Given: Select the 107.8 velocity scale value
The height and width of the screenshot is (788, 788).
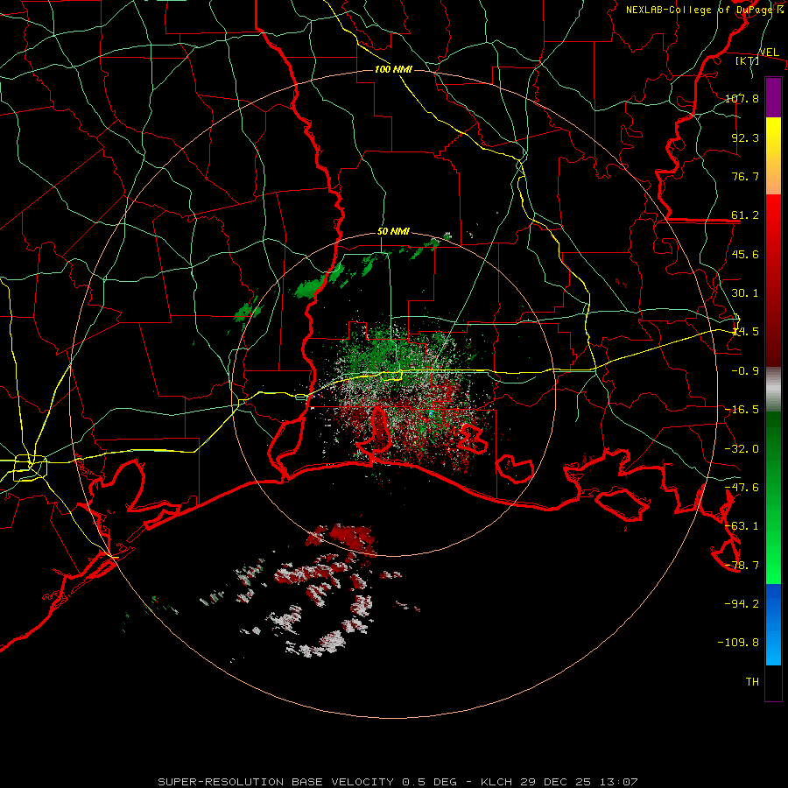Looking at the screenshot, I should click(742, 98).
